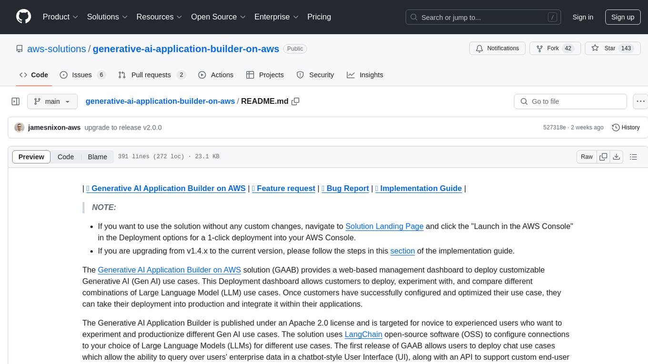Fork the repository
The width and height of the screenshot is (648, 364).
coord(555,49)
